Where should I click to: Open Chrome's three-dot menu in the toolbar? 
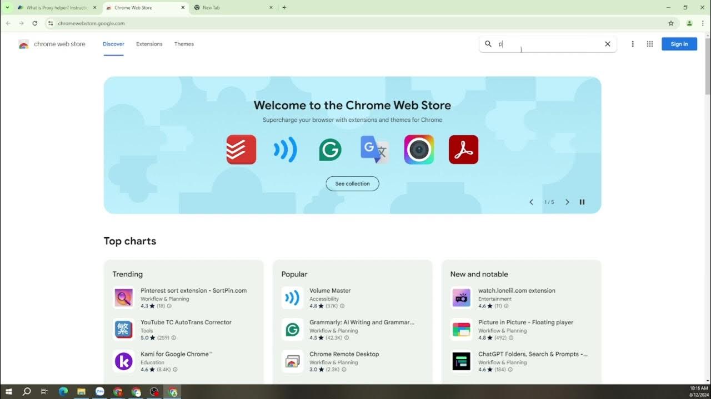(x=702, y=23)
